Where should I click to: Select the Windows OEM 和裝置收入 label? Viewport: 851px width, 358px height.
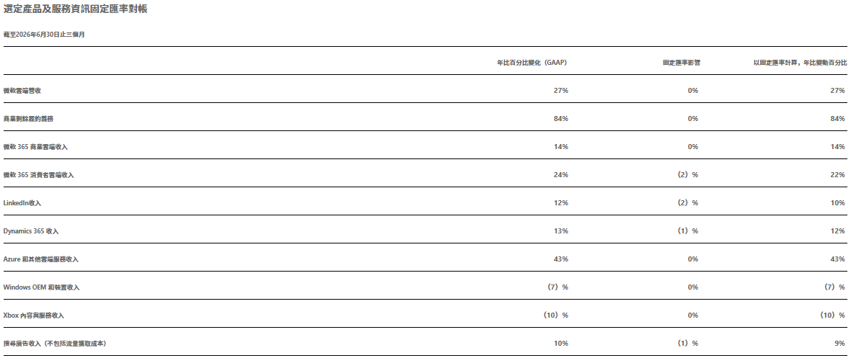pyautogui.click(x=41, y=287)
